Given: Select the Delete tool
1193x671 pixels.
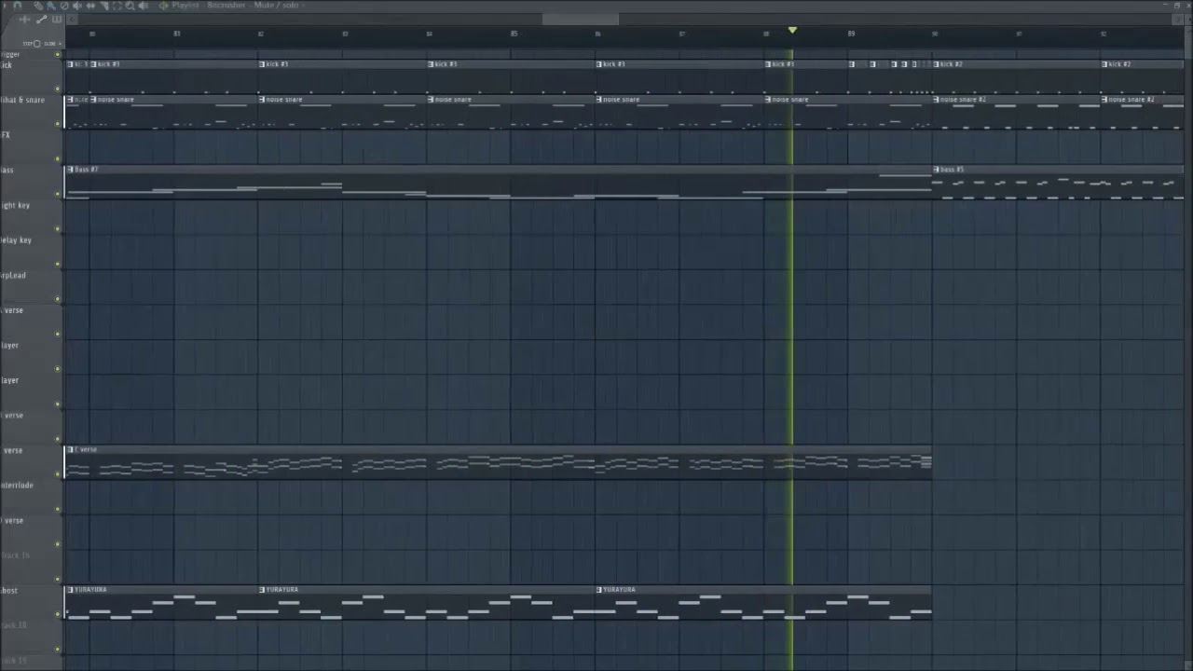Looking at the screenshot, I should click(64, 6).
